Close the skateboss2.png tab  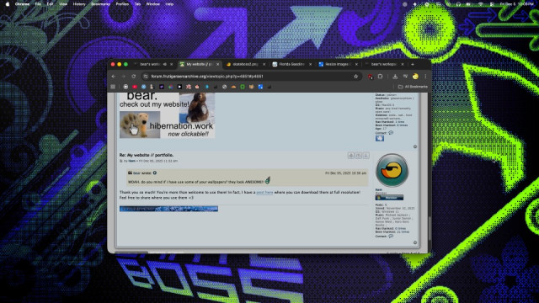tap(264, 64)
